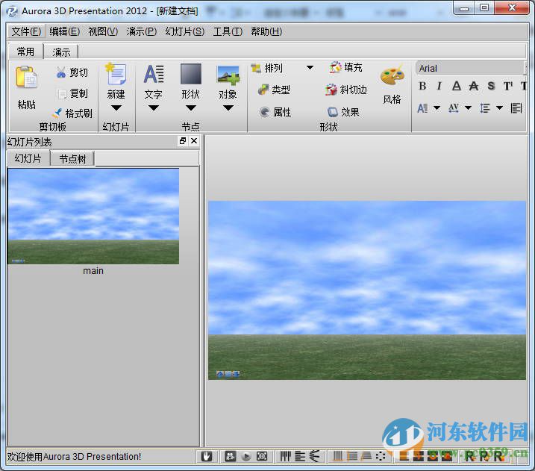Click the Arrange (排列) icon
This screenshot has width=535, height=471.
click(x=256, y=68)
